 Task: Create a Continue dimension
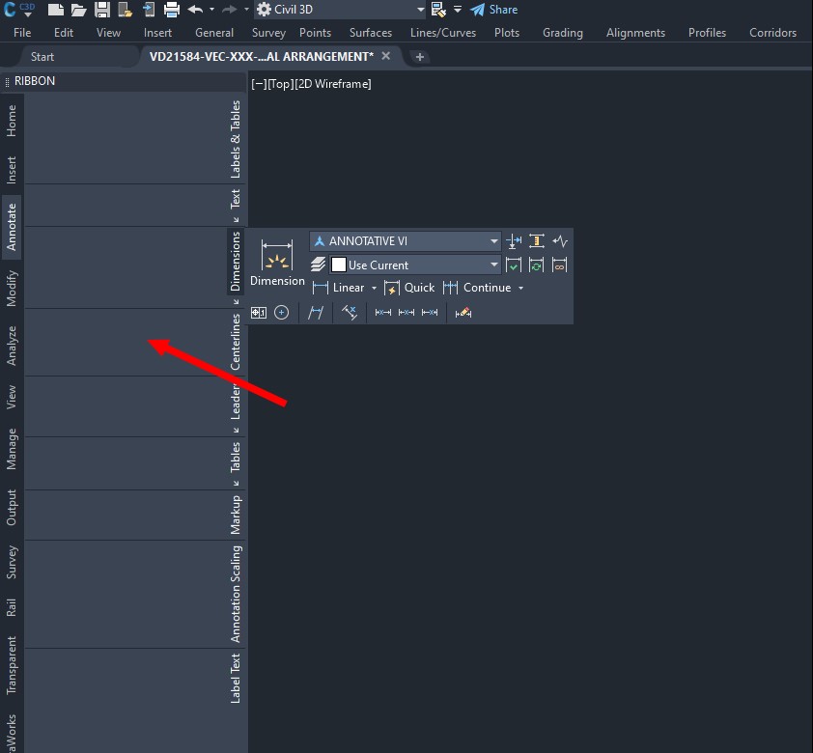pyautogui.click(x=481, y=287)
